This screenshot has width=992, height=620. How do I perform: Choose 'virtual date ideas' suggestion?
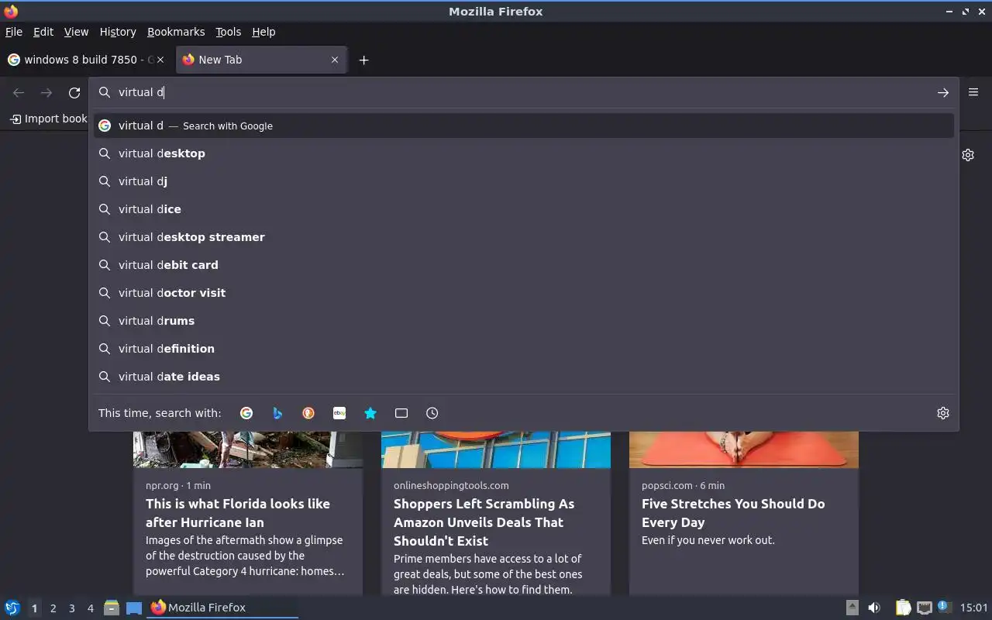pyautogui.click(x=524, y=377)
